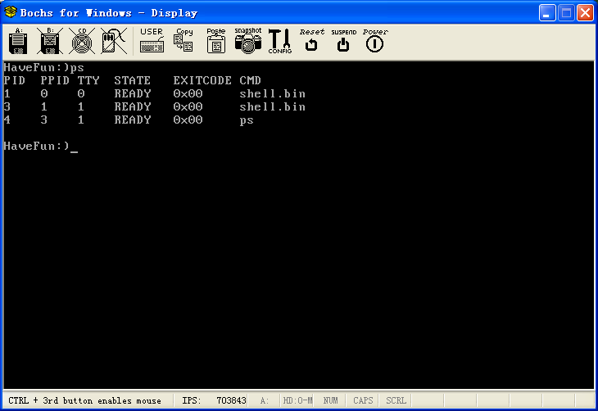The image size is (598, 411).
Task: Open the CONFIG tools icon
Action: click(280, 41)
